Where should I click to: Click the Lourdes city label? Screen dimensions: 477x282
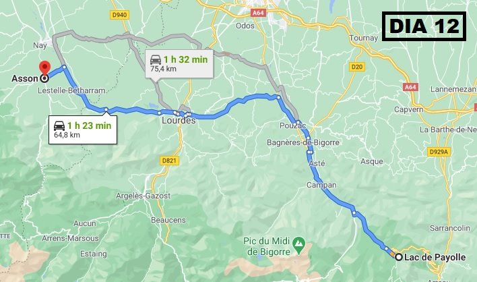(179, 120)
